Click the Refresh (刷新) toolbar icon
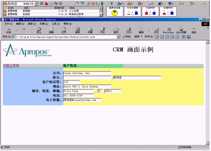The width and height of the screenshot is (211, 151). pos(52,30)
